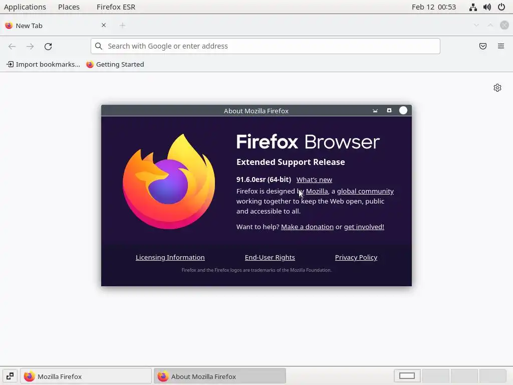Close the About Mozilla Firefox dialog
The image size is (513, 385).
pyautogui.click(x=403, y=110)
